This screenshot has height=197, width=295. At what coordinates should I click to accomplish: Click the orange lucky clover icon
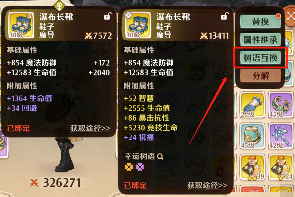click(x=129, y=167)
